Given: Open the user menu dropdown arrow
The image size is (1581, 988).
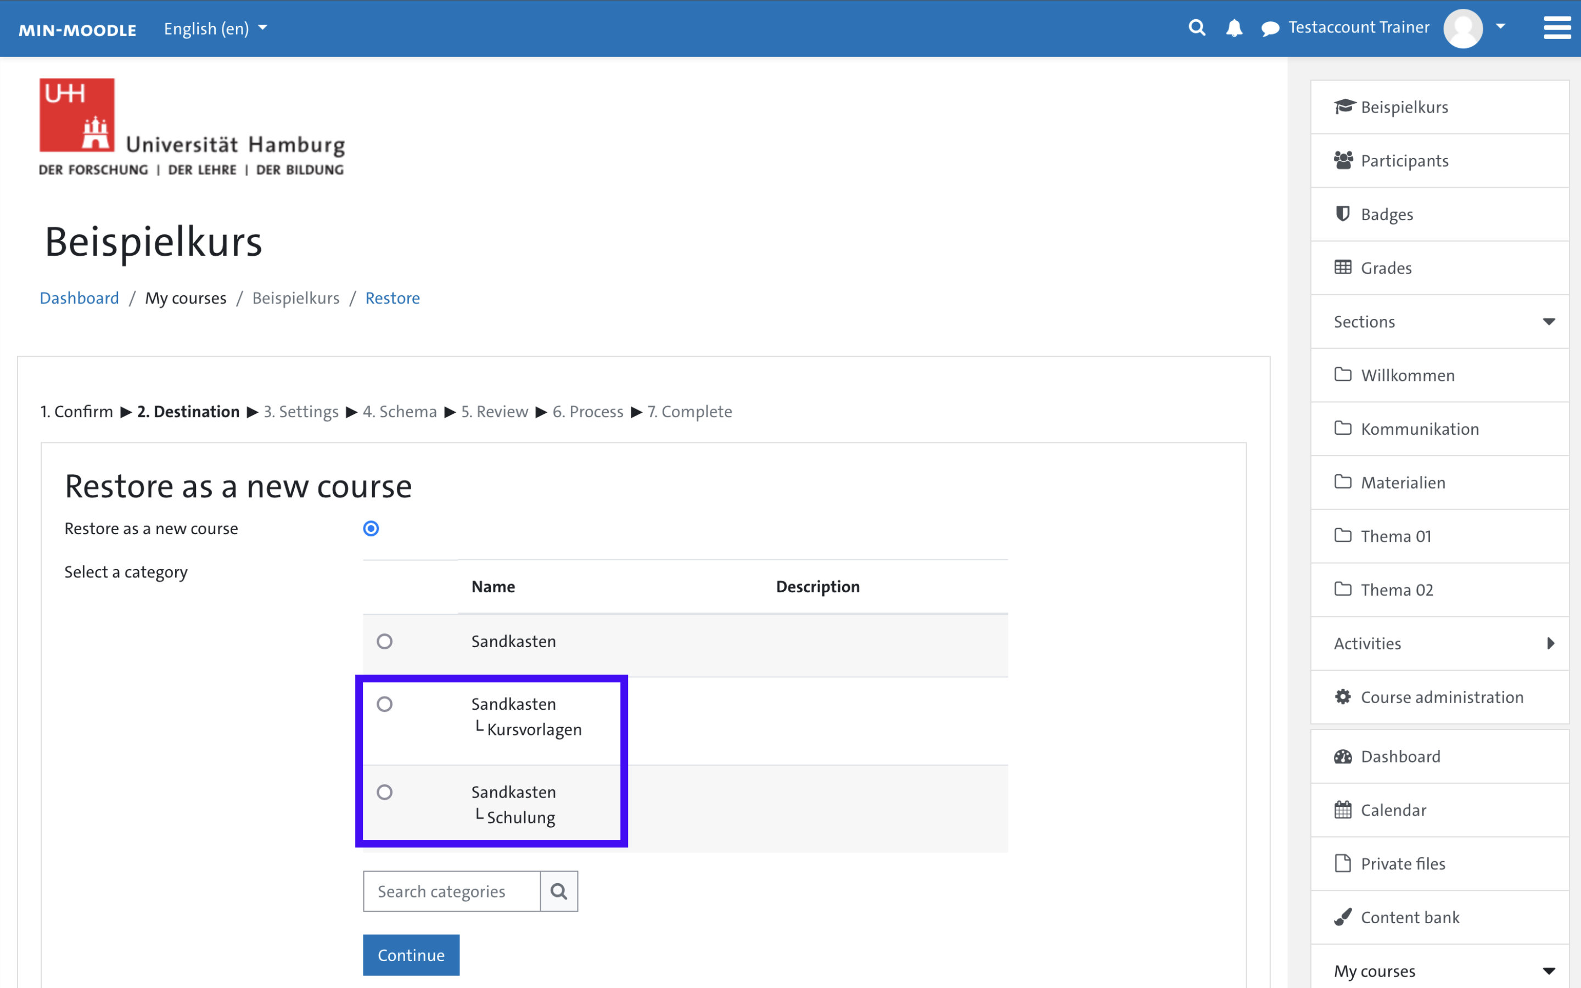Looking at the screenshot, I should [x=1501, y=27].
